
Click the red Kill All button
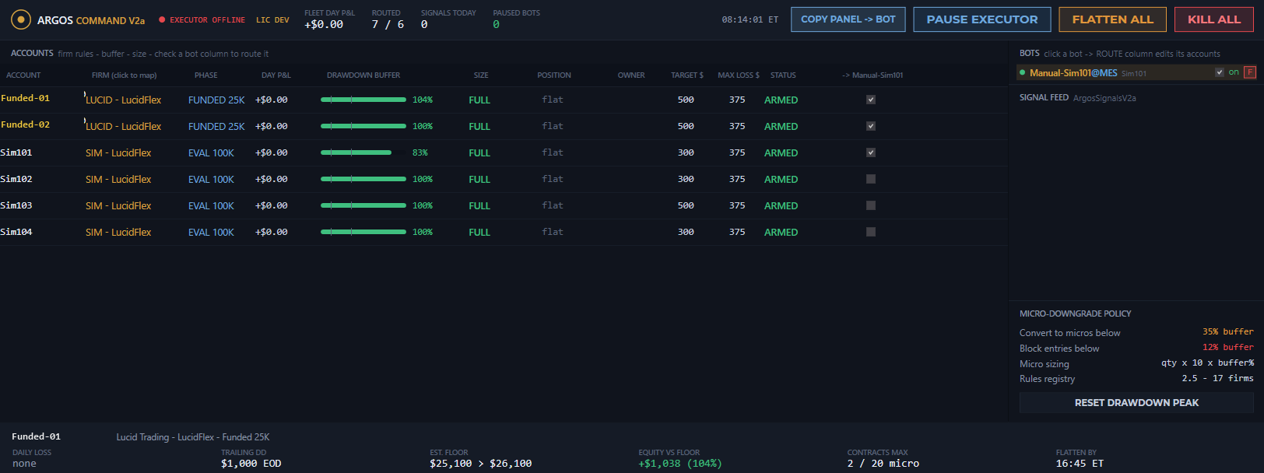click(1213, 19)
